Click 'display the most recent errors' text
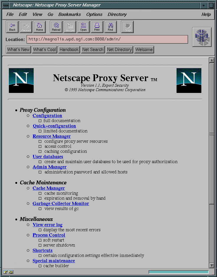The image size is (217, 277). (x=72, y=230)
